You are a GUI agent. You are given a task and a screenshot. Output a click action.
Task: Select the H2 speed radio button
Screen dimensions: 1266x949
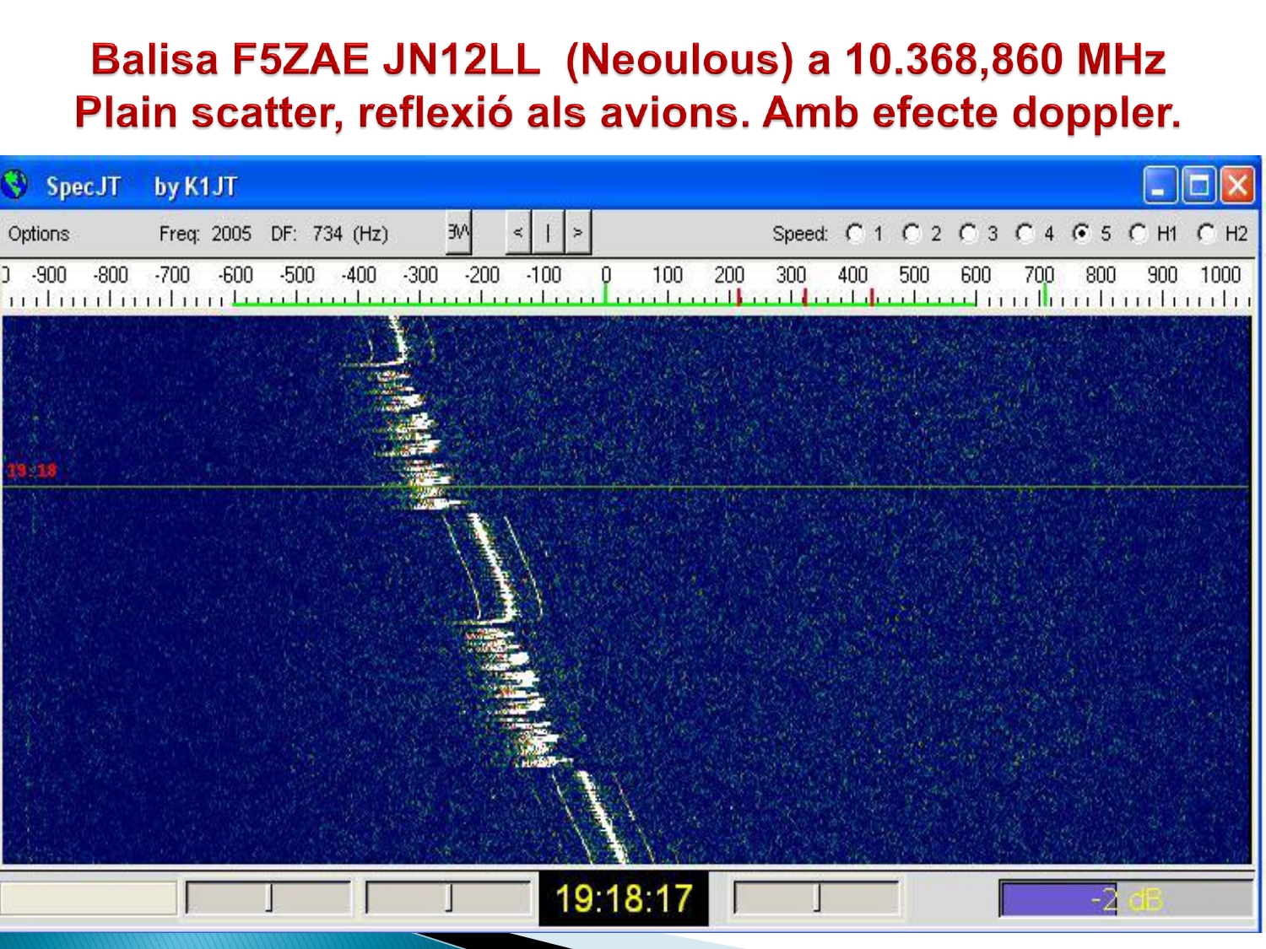pos(1206,233)
